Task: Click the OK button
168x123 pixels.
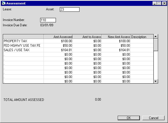Action: pyautogui.click(x=129, y=118)
